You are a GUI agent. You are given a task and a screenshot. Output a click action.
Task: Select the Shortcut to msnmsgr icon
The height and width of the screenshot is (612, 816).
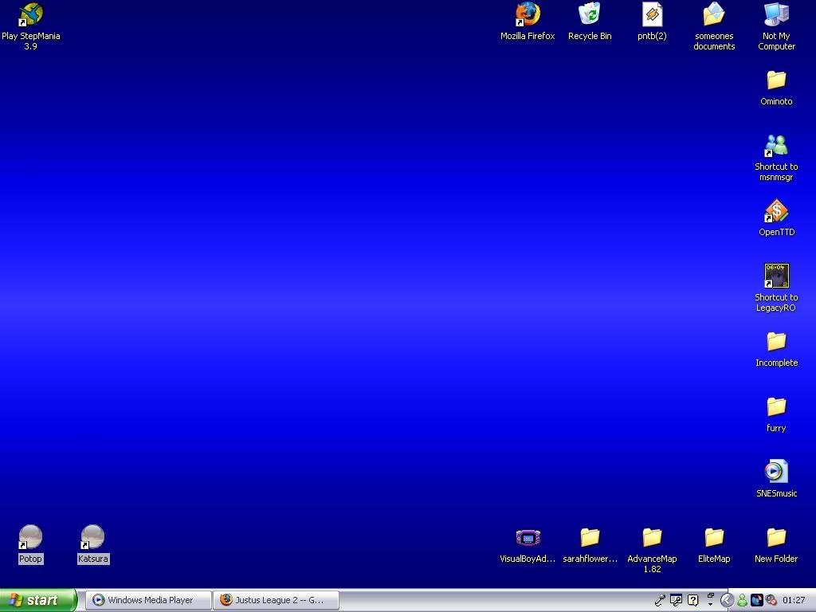pos(776,146)
